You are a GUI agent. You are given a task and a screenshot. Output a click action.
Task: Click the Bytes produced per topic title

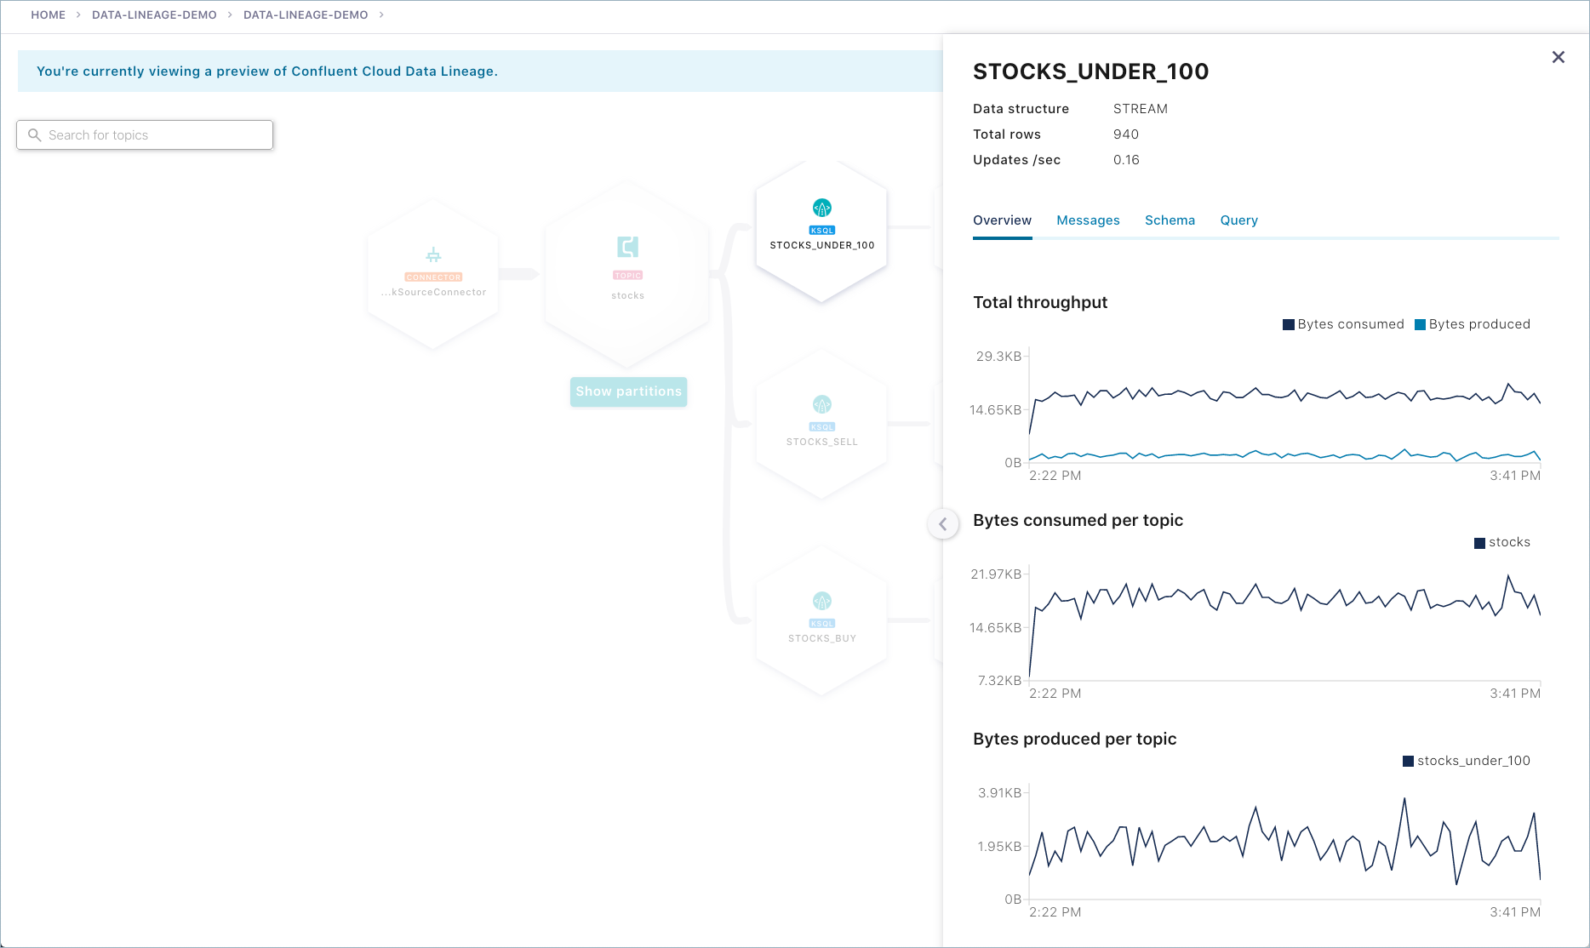[x=1074, y=739]
